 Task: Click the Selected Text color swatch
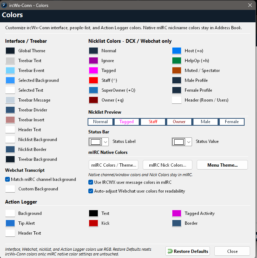10,90
